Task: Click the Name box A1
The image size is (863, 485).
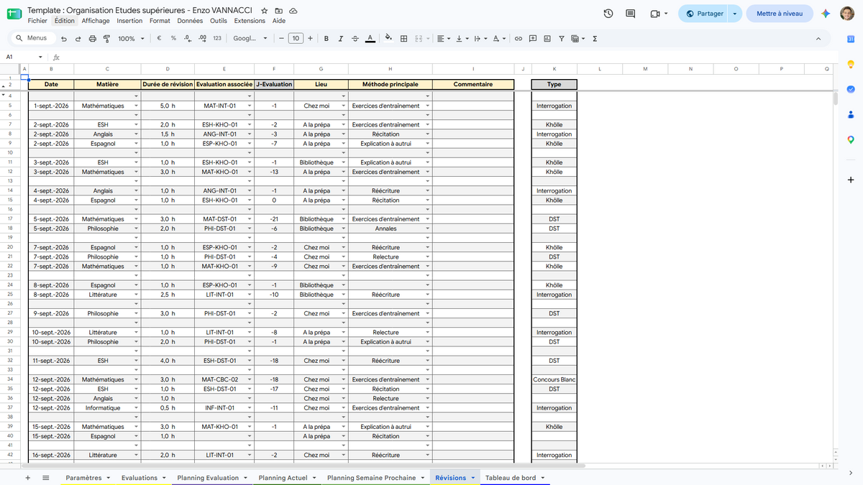Action: (23, 57)
